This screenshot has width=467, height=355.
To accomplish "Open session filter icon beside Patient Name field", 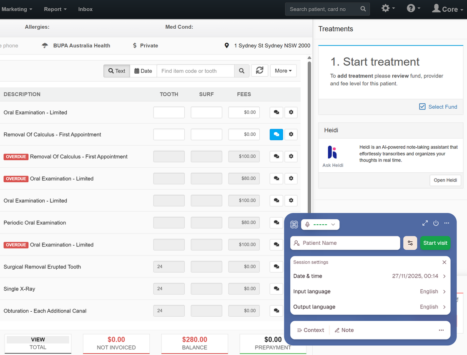I will tap(410, 243).
